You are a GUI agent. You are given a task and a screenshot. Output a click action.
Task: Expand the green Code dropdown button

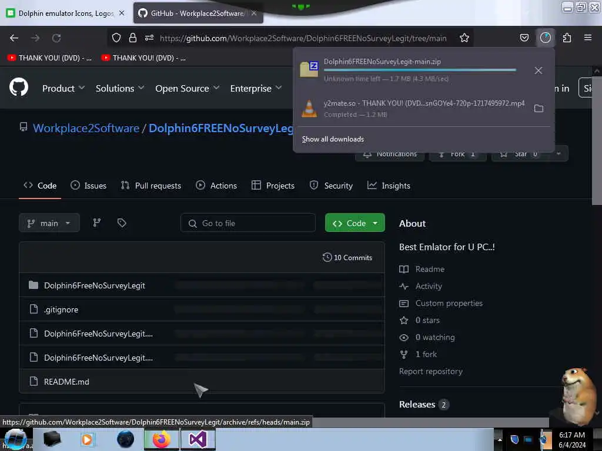pos(354,223)
